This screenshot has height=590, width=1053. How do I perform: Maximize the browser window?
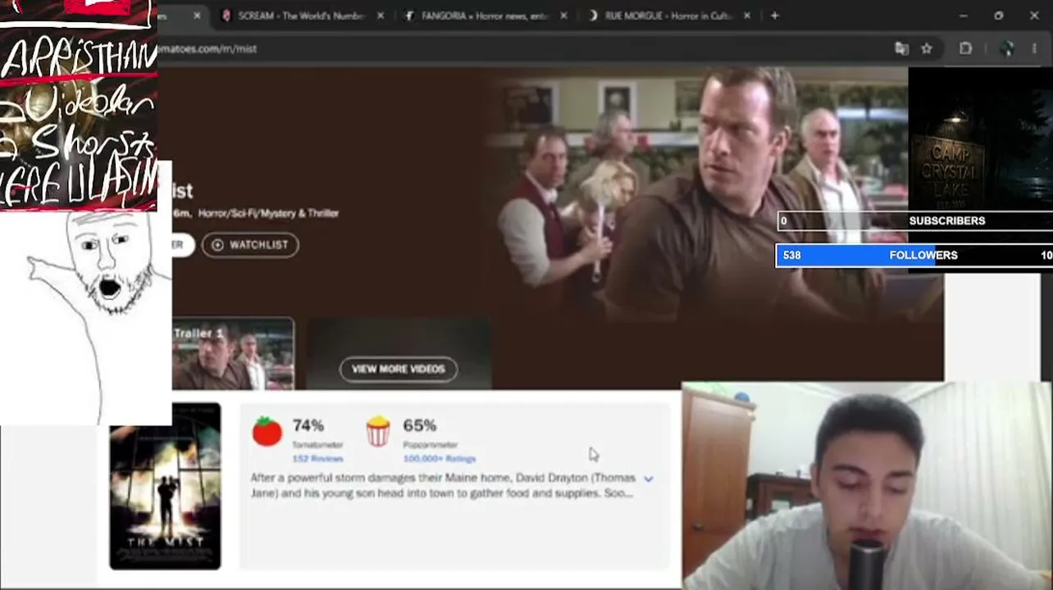[x=999, y=16]
